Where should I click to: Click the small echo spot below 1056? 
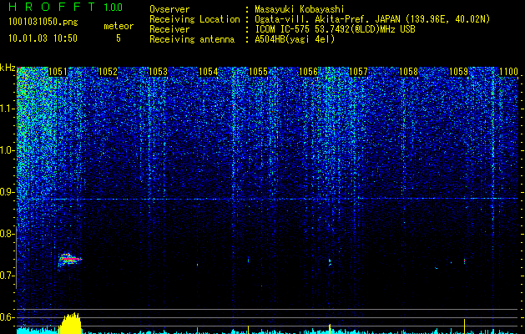(x=330, y=262)
